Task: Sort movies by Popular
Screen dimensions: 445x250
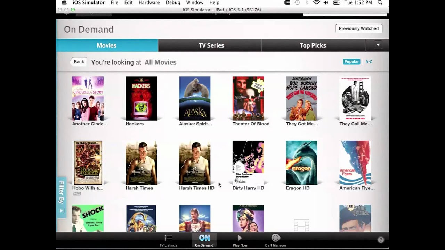Action: pyautogui.click(x=351, y=61)
